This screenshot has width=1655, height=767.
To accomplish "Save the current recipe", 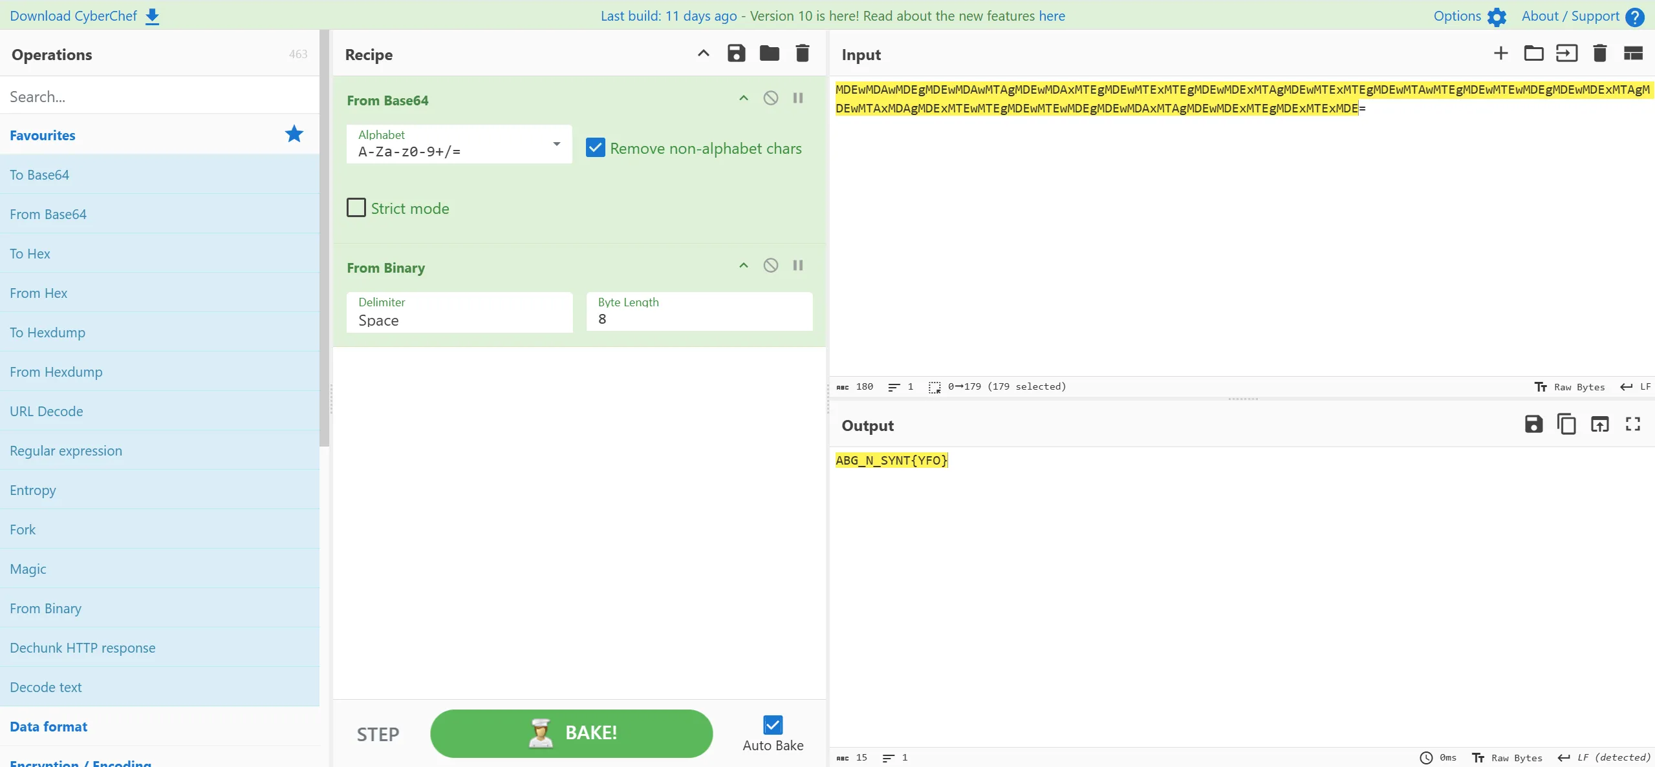I will (736, 54).
